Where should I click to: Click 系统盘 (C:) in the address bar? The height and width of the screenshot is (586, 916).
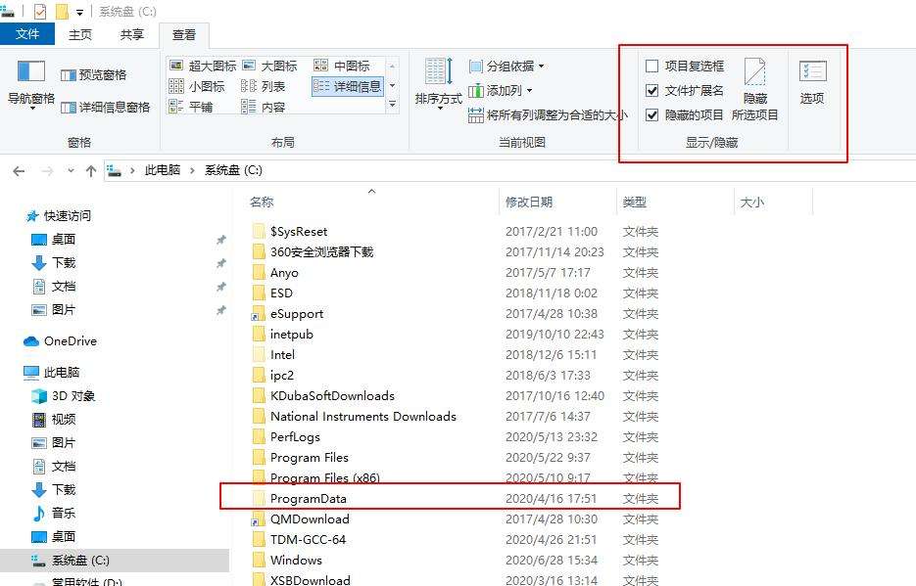pyautogui.click(x=233, y=170)
